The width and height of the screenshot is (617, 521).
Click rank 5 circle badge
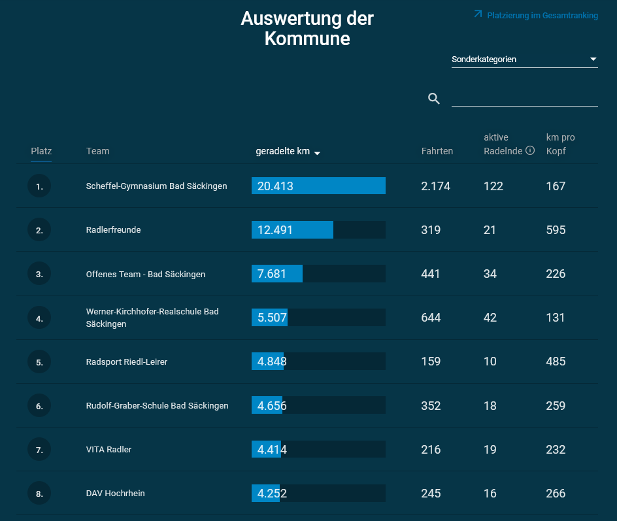pos(39,361)
